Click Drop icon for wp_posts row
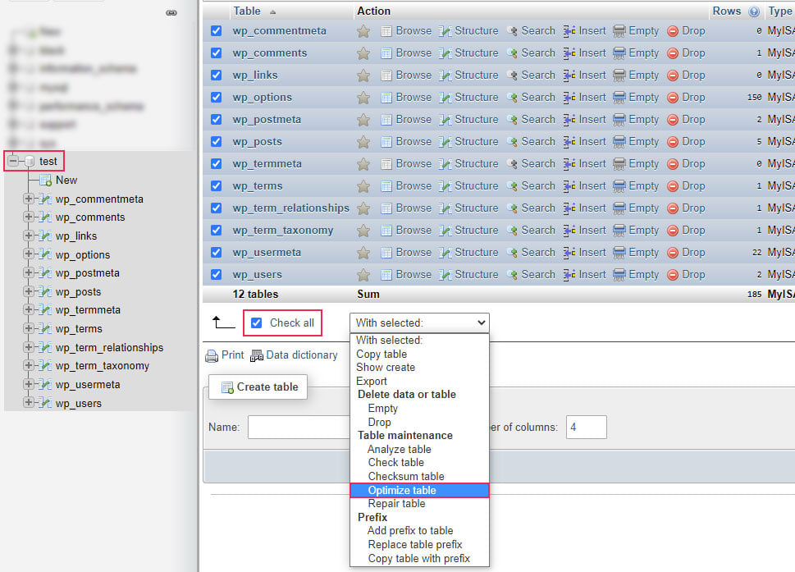The width and height of the screenshot is (795, 572). click(672, 142)
